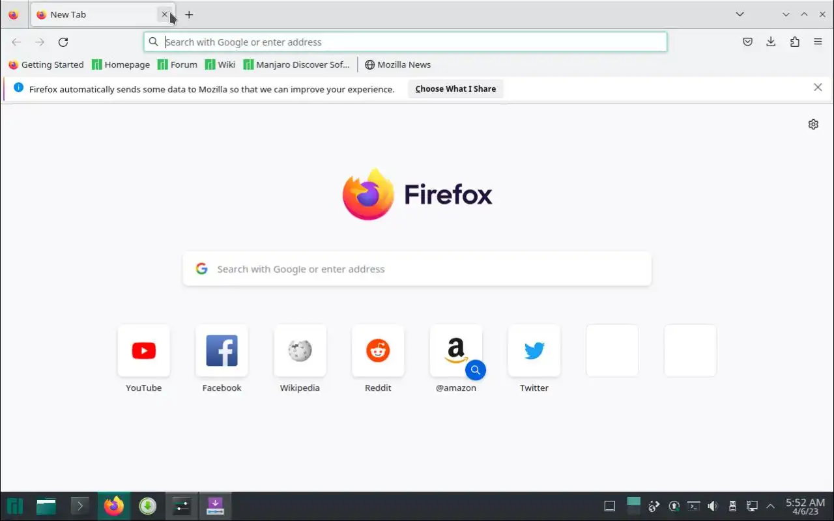The height and width of the screenshot is (521, 834).
Task: Open the Forum bookmark
Action: (178, 64)
